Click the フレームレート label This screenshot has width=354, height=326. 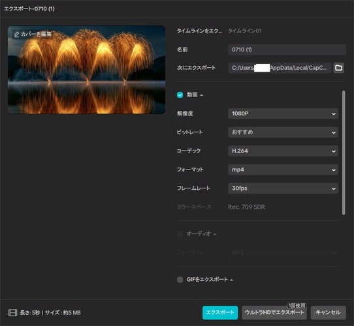coord(193,188)
